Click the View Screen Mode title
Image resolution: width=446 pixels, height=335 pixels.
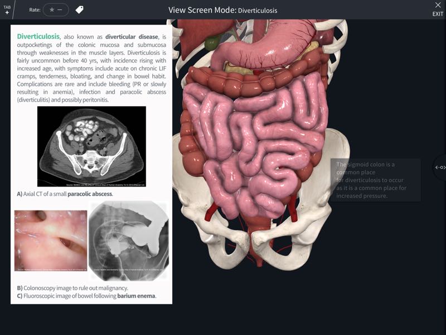click(x=223, y=9)
